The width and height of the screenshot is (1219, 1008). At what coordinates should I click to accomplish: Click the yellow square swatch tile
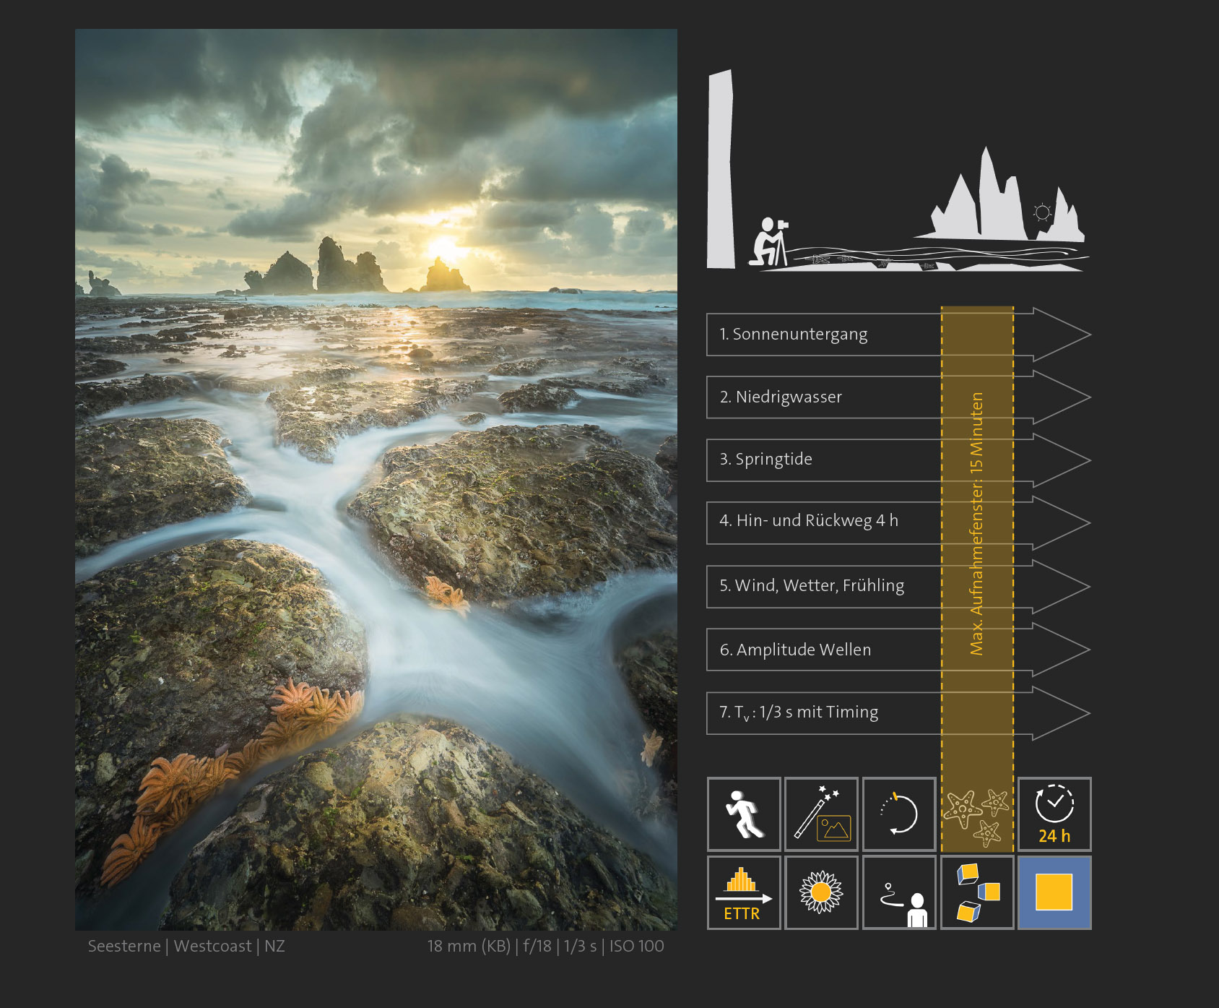[1054, 892]
